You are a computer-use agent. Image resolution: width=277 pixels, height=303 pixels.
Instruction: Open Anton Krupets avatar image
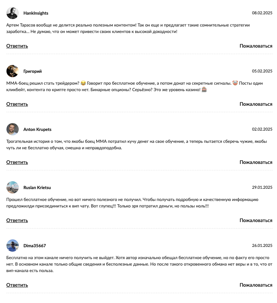[13, 129]
